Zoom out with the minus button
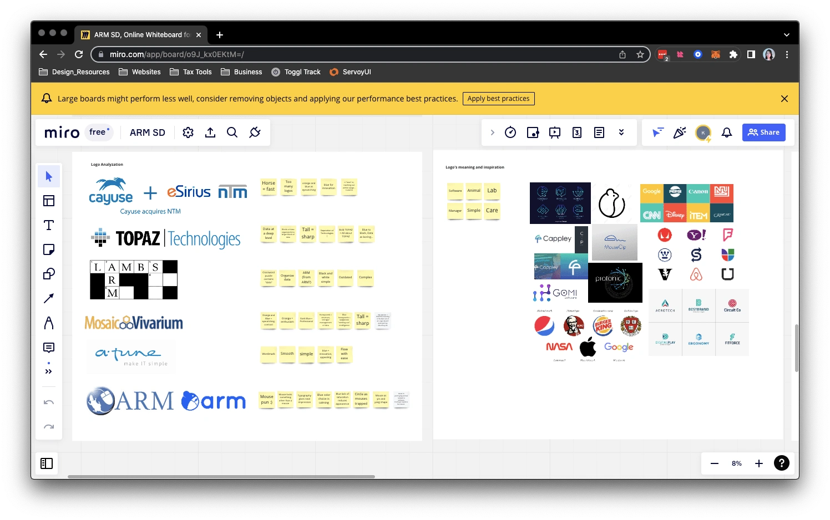Viewport: 830px width, 520px height. click(x=715, y=463)
